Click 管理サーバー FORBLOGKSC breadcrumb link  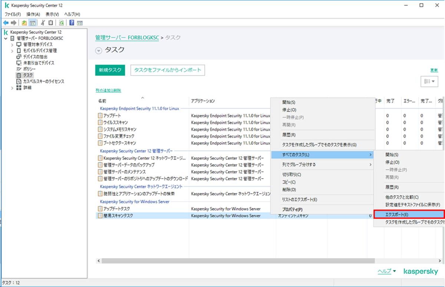point(127,37)
